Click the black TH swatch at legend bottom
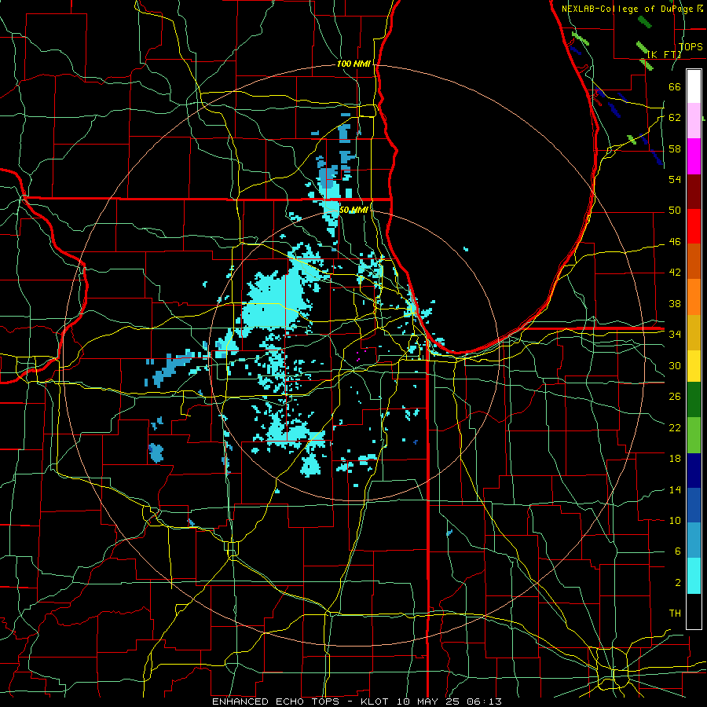Viewport: 707px width, 707px height. click(694, 611)
